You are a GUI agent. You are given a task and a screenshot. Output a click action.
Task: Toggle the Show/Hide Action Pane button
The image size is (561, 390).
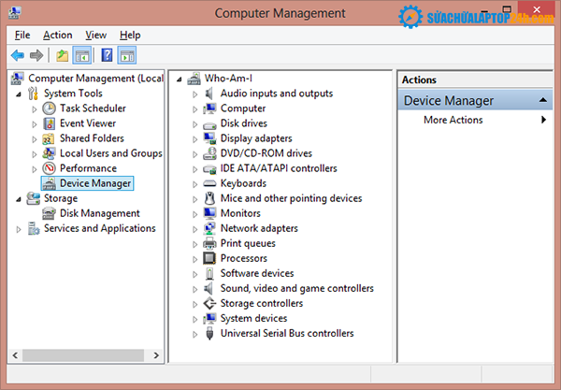pyautogui.click(x=127, y=56)
